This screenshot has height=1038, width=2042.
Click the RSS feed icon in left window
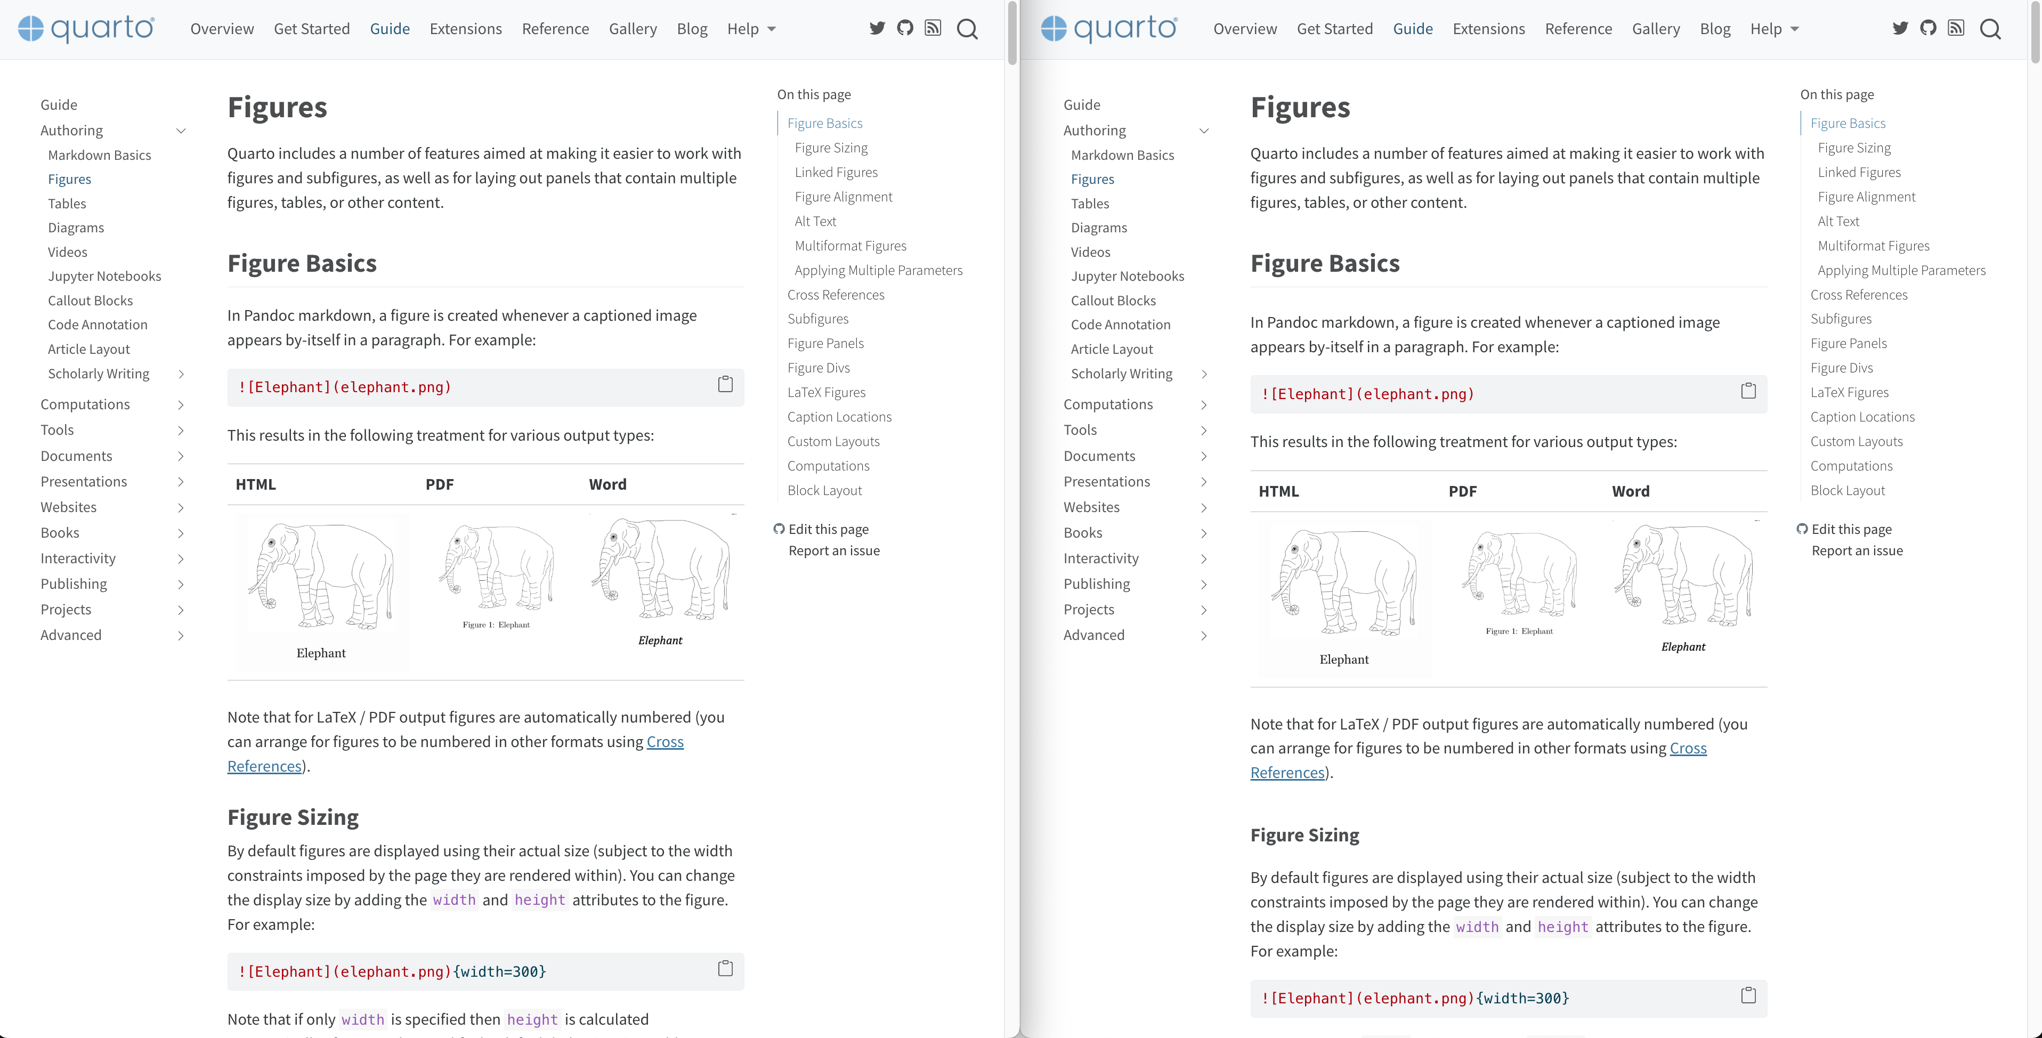[933, 29]
